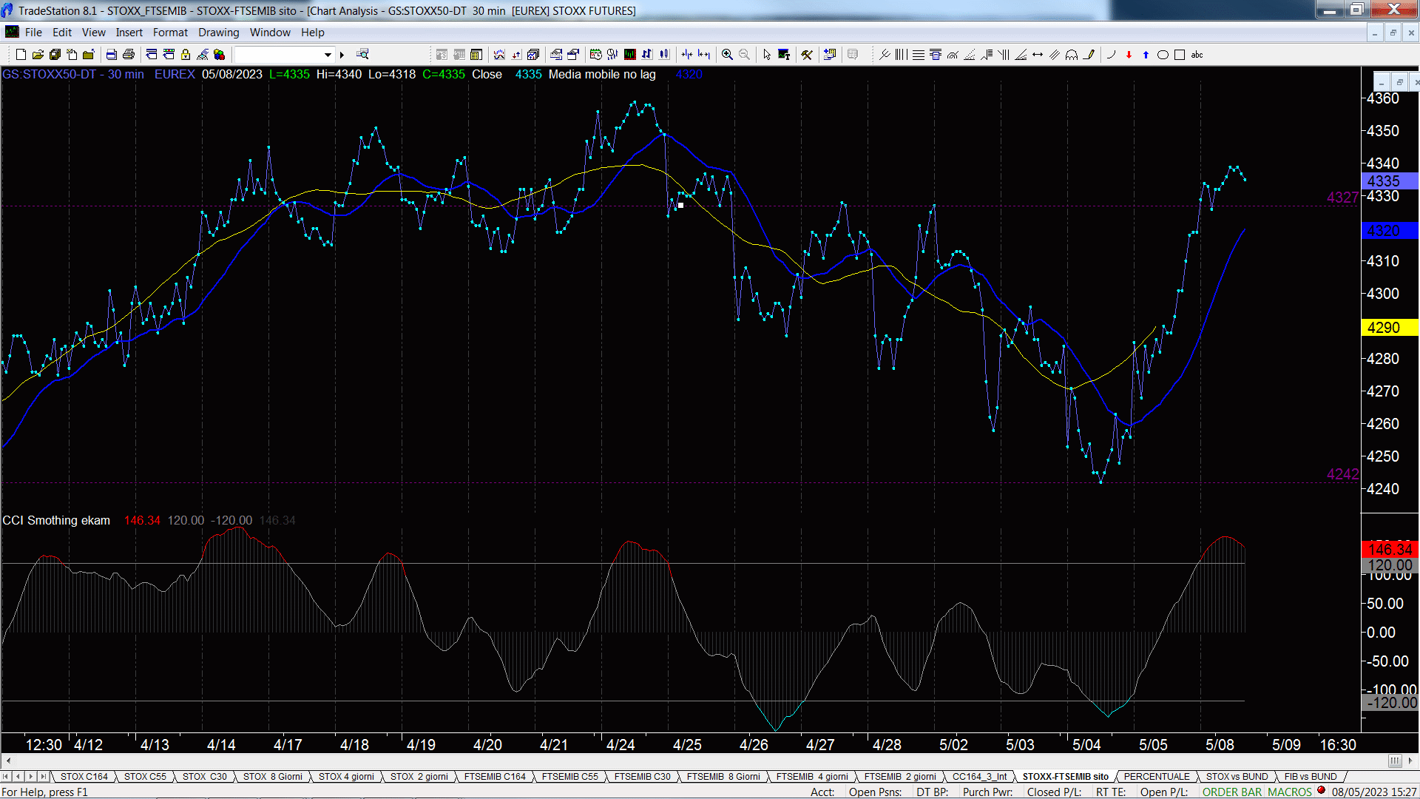
Task: Select the rectangle drawing tool
Action: pos(1180,55)
